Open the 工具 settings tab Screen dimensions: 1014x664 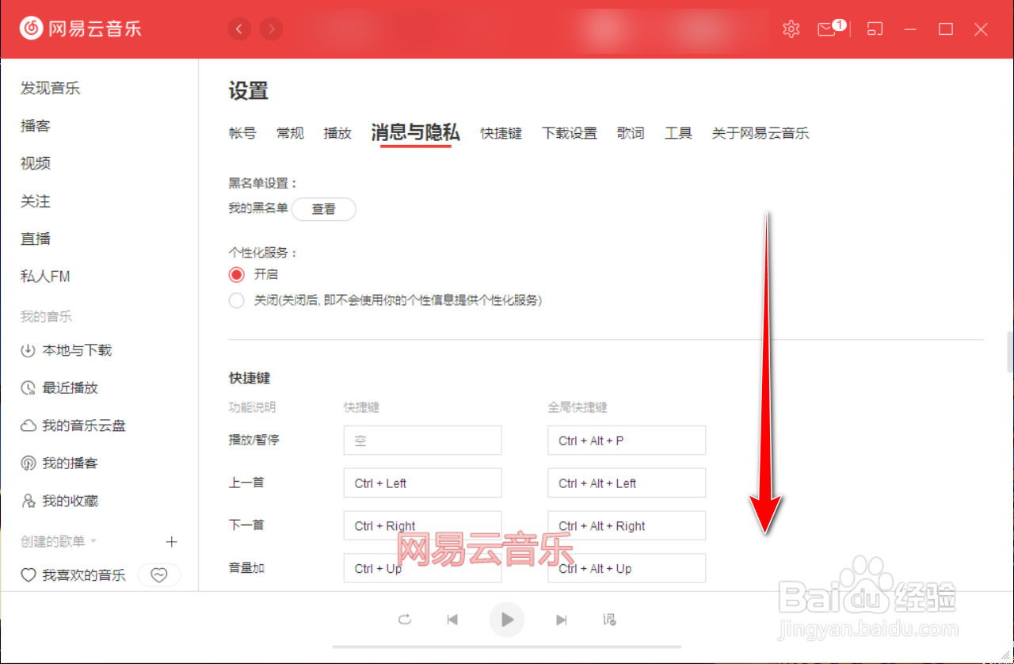point(678,133)
